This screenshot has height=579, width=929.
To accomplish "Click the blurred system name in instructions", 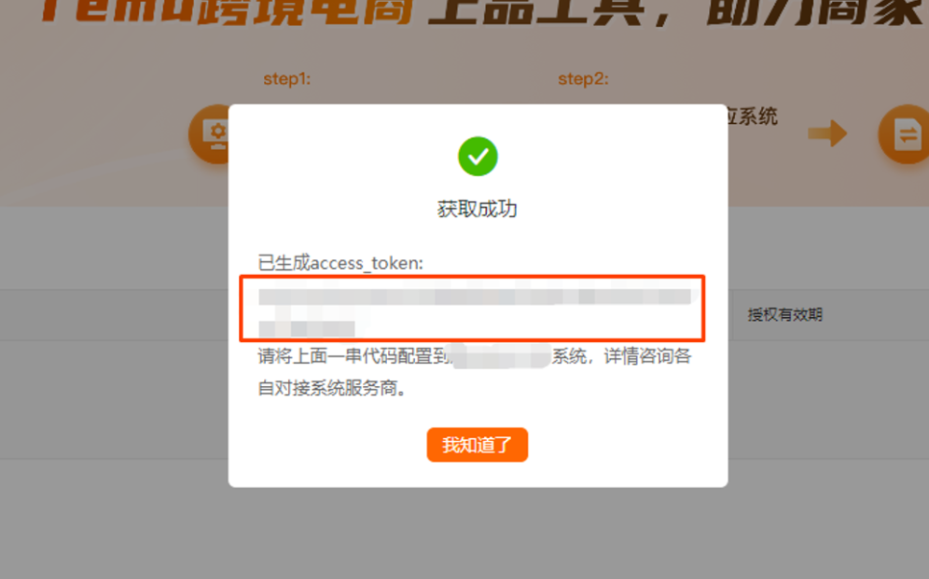I will pyautogui.click(x=501, y=356).
